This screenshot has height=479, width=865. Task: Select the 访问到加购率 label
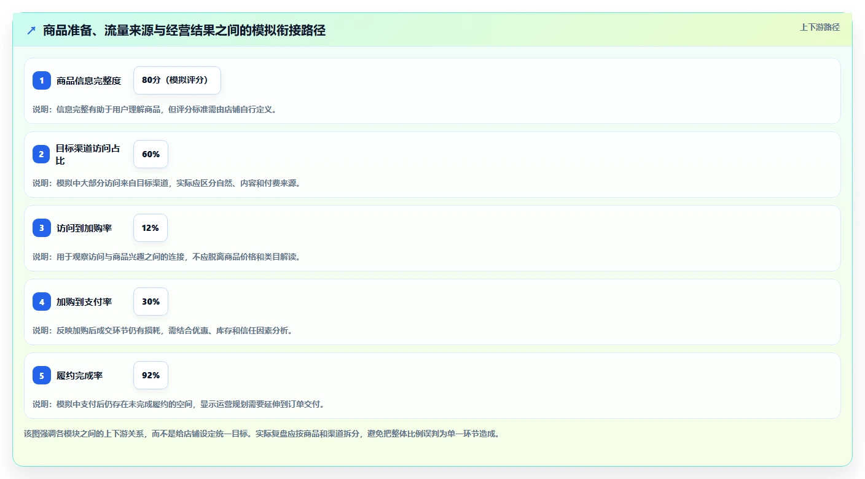click(84, 228)
